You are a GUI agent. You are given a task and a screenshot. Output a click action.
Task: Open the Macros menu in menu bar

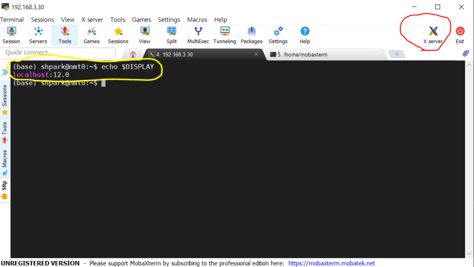click(197, 19)
